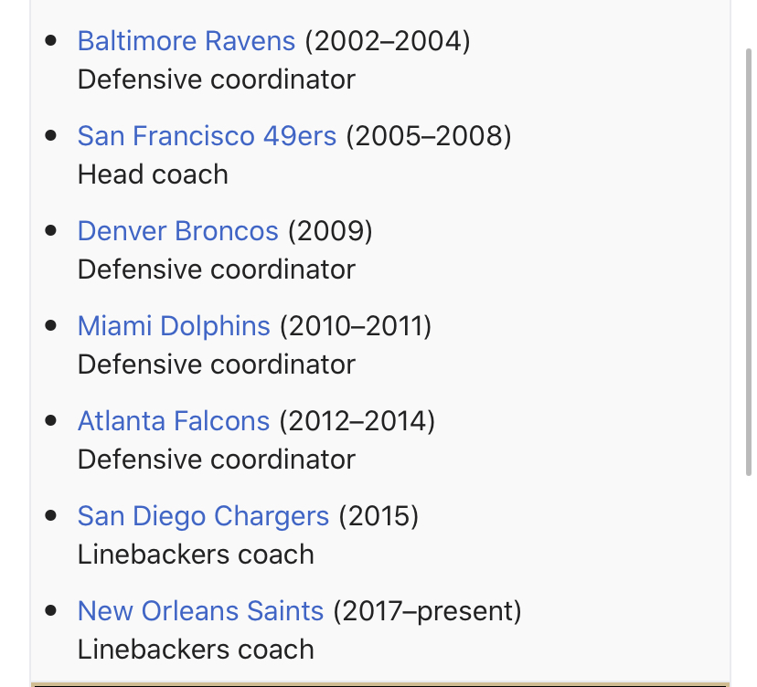Open the Atlanta Falcons link
This screenshot has height=687, width=757.
coord(174,421)
